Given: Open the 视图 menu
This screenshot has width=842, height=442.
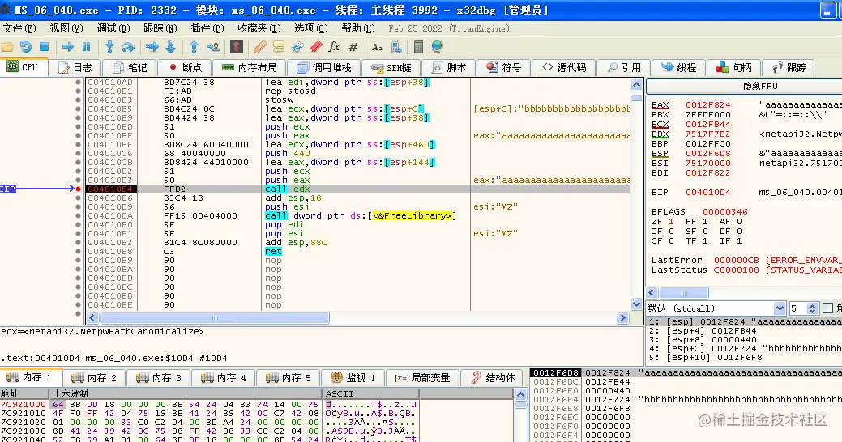Looking at the screenshot, I should click(x=66, y=28).
